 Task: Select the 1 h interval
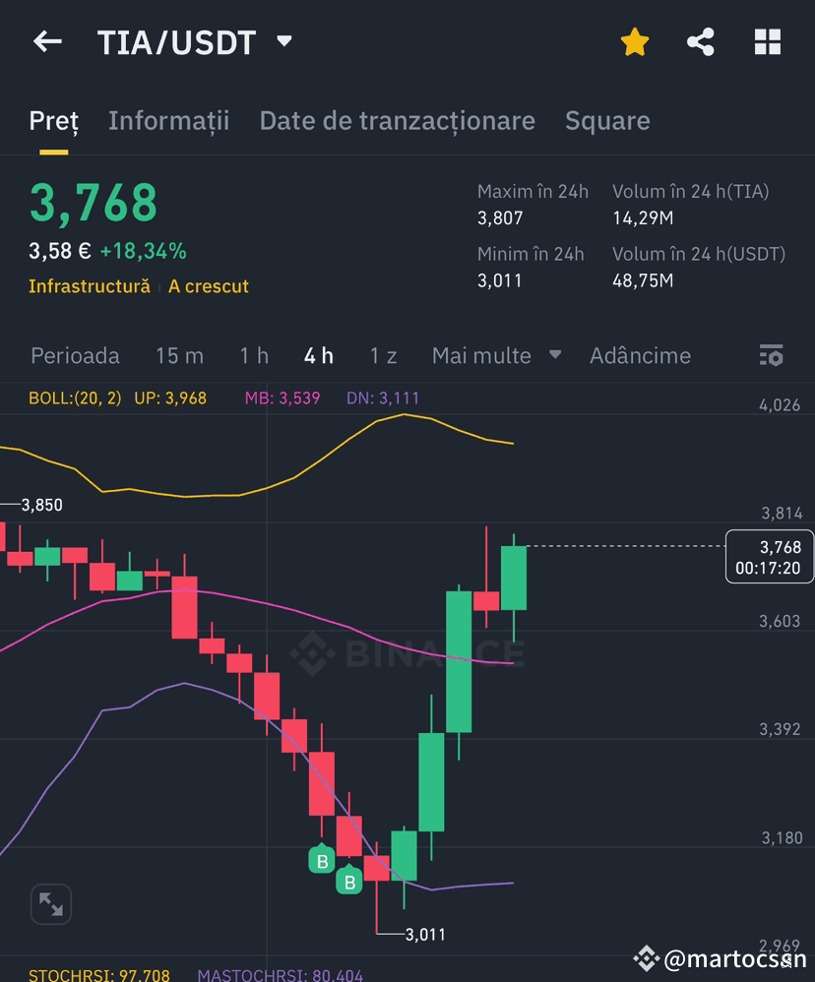(254, 356)
